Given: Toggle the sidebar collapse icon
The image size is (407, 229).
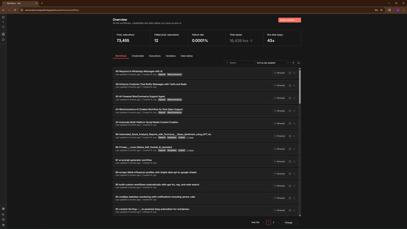Looking at the screenshot, I should point(3,17).
